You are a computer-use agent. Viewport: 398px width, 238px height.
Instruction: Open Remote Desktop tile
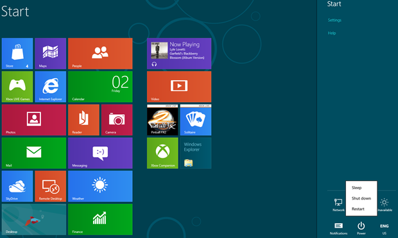pyautogui.click(x=51, y=186)
